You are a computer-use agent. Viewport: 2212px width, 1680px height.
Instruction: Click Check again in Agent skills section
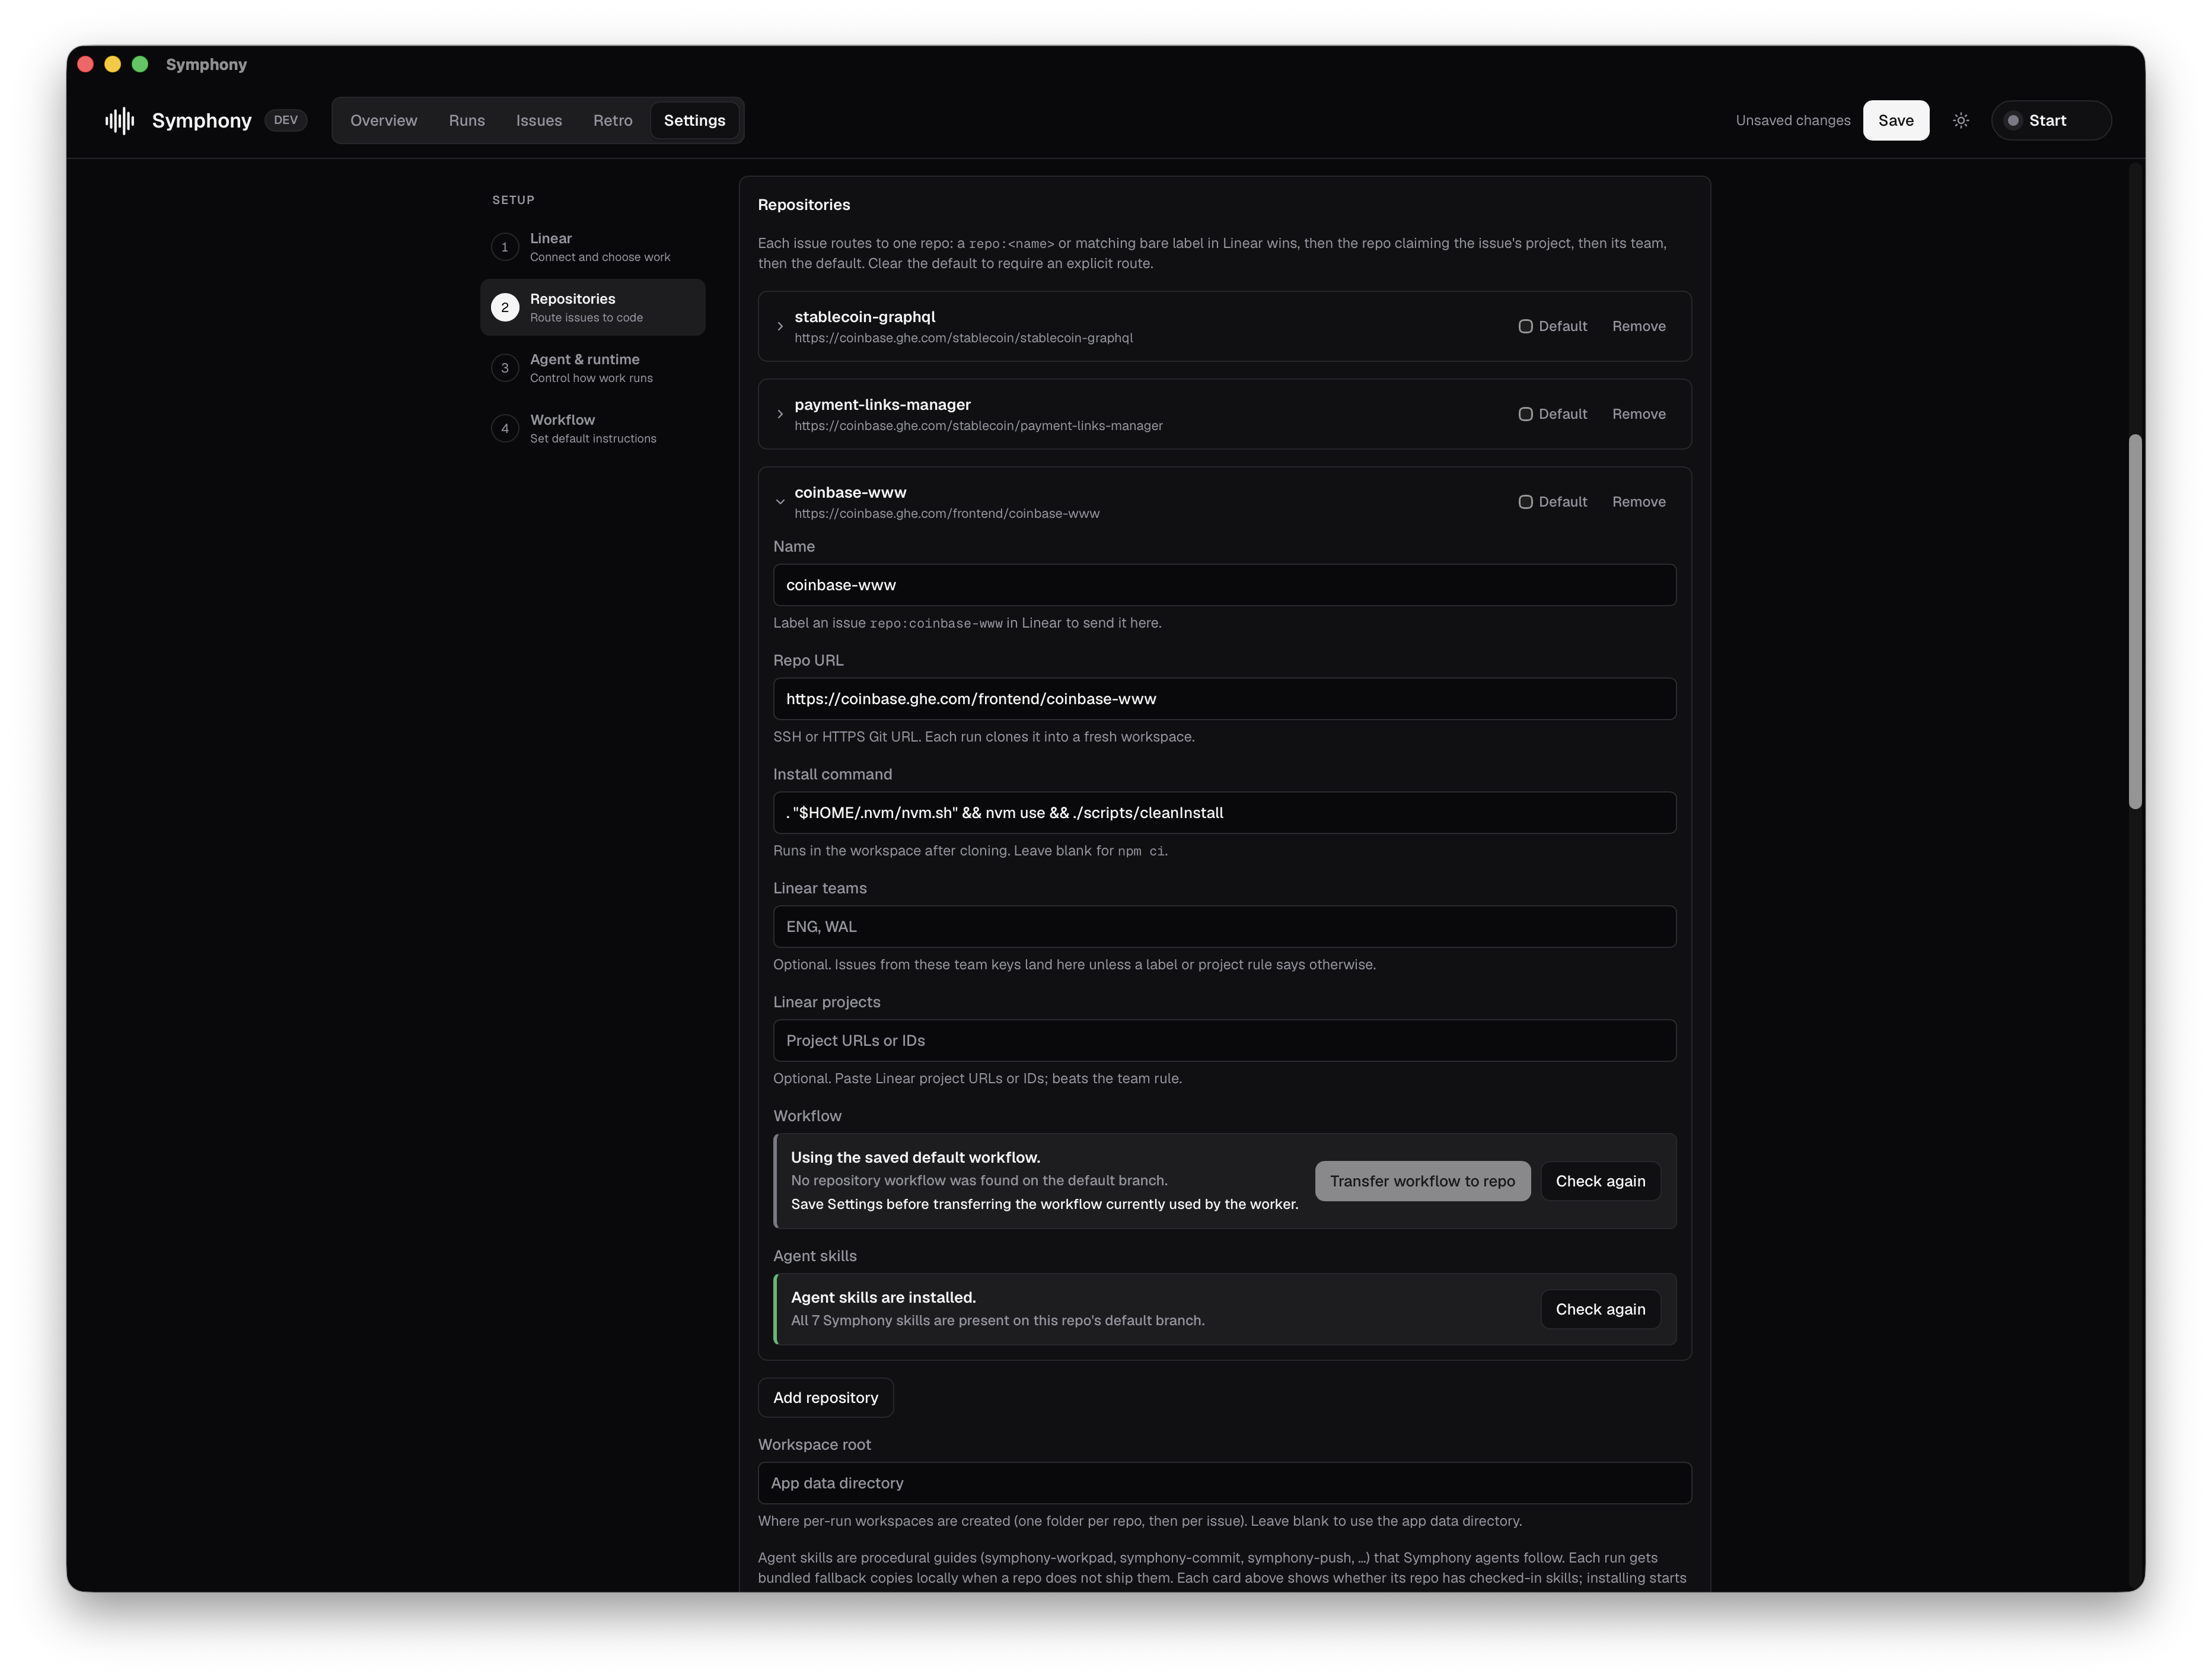tap(1600, 1310)
